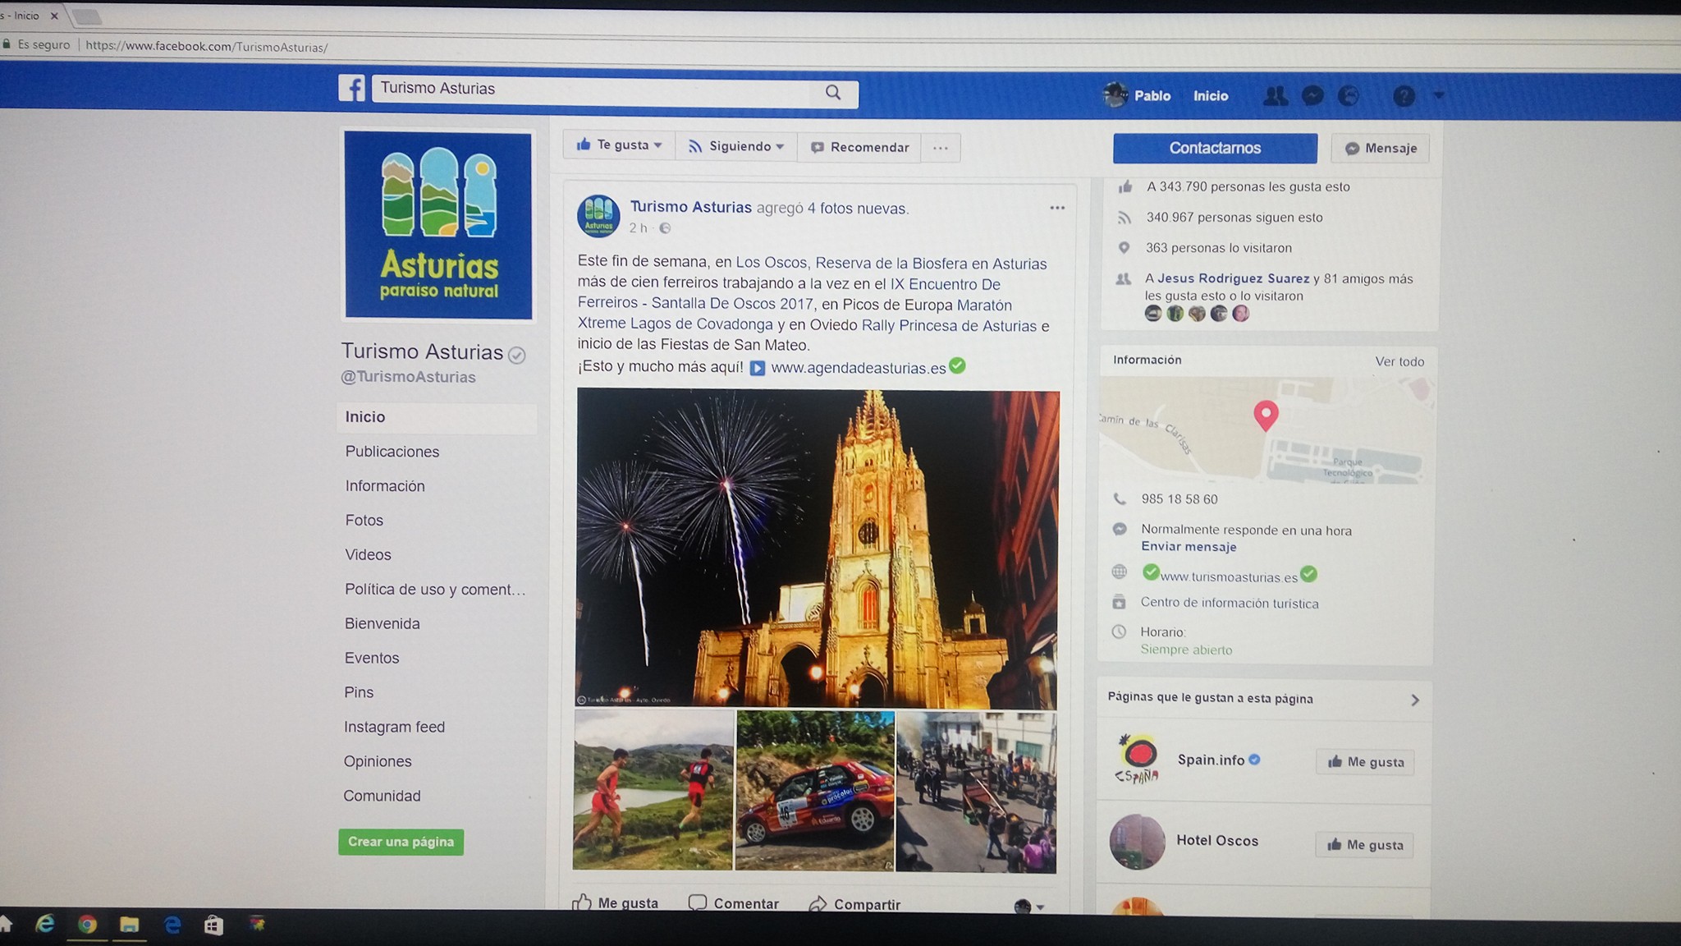Screen dimensions: 1681x946
Task: Open Jesus Rodriguez Suarez profile link
Action: pyautogui.click(x=1233, y=278)
